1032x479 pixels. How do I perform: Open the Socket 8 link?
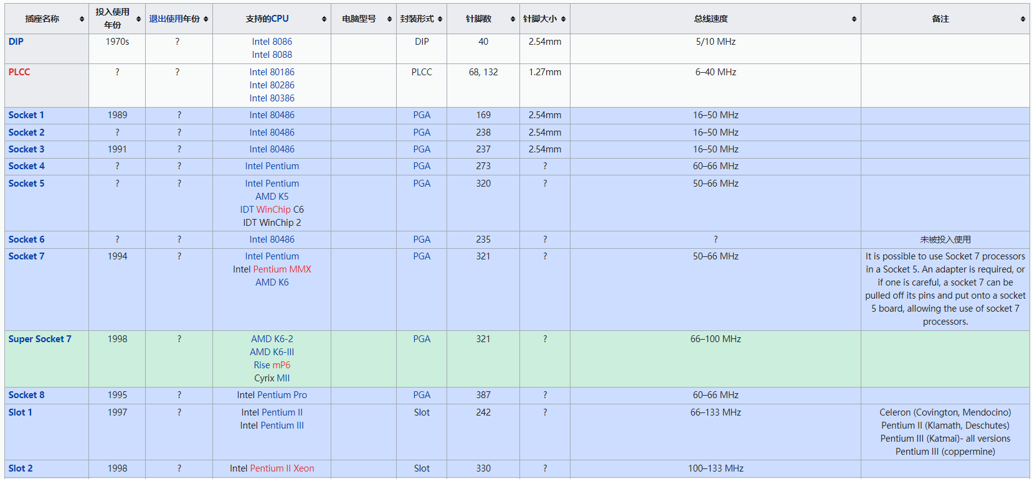[26, 395]
